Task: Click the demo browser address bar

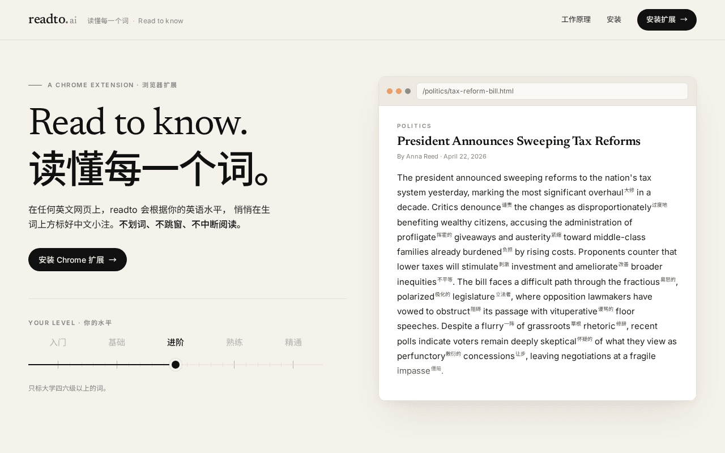Action: pyautogui.click(x=552, y=91)
